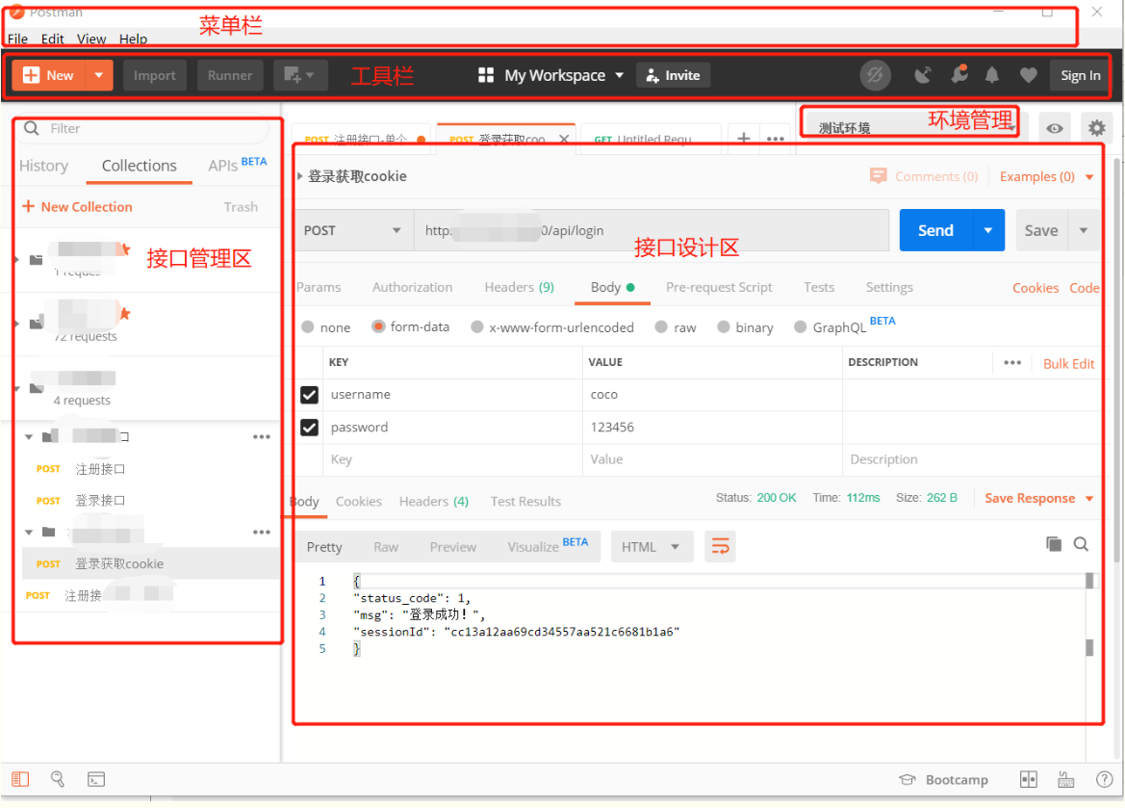Open the Postman console icon
Screen dimensions: 1125x808
click(x=96, y=779)
